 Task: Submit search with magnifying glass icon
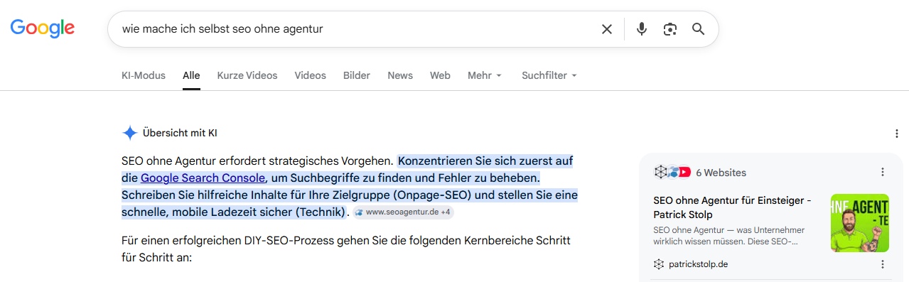698,29
